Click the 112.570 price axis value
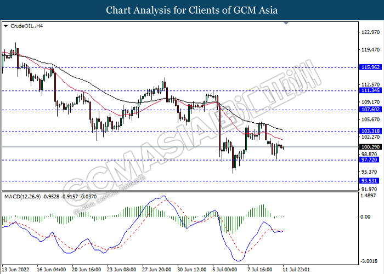The width and height of the screenshot is (384, 274). pyautogui.click(x=370, y=84)
